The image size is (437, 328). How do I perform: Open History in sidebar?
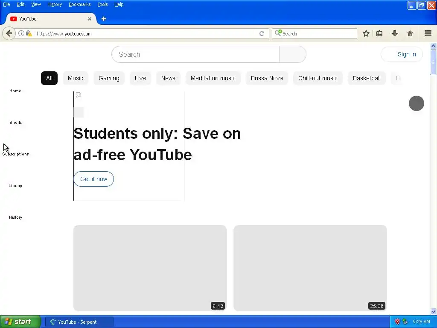tap(16, 217)
